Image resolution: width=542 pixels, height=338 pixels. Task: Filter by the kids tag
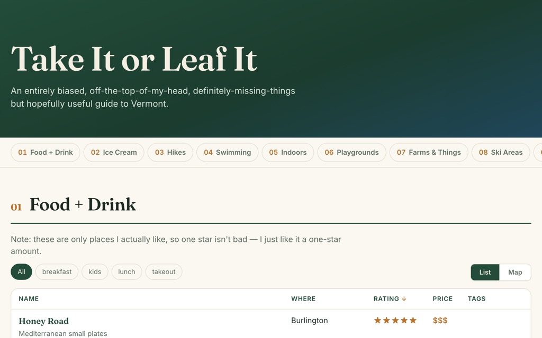click(x=95, y=272)
